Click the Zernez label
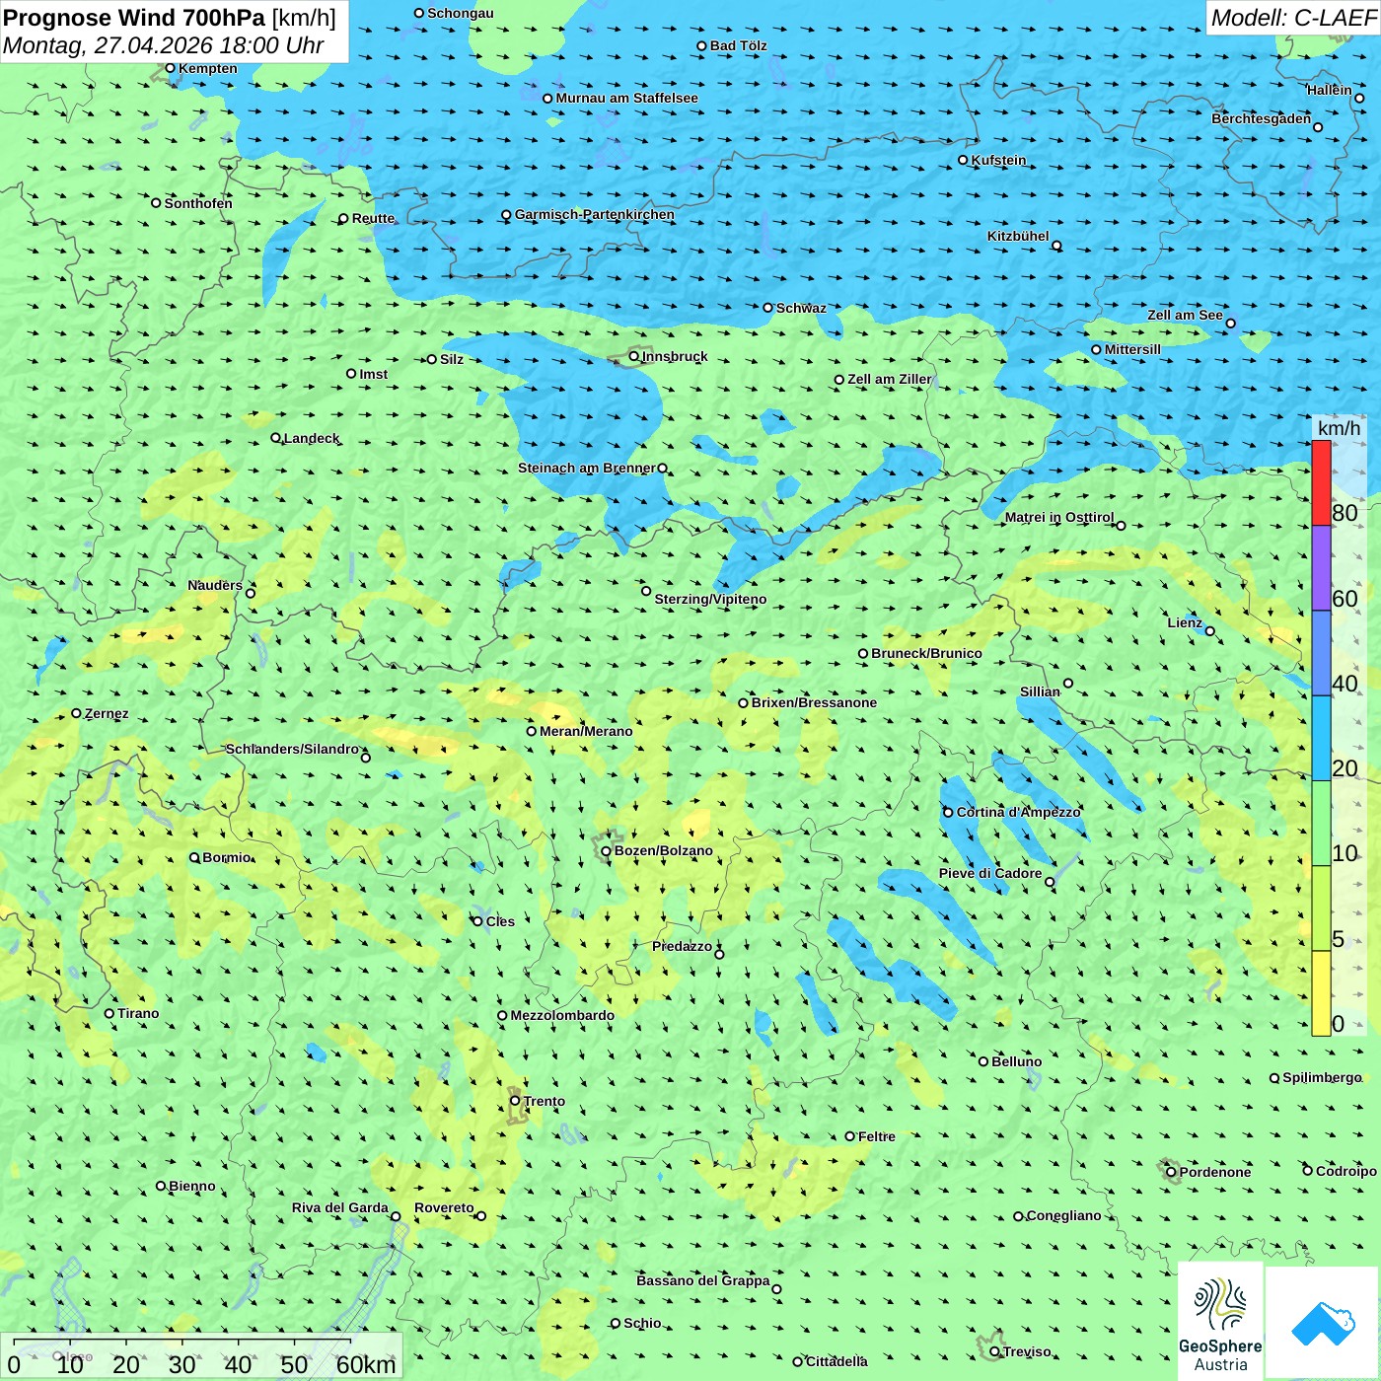1381x1381 pixels. pos(107,713)
